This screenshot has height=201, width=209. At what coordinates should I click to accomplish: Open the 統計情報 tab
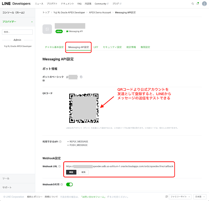[x=131, y=47]
